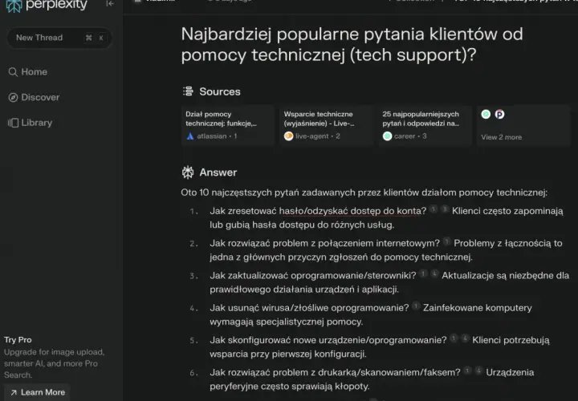
Task: Collapse the sidebar with the arrow icon
Action: tap(110, 4)
